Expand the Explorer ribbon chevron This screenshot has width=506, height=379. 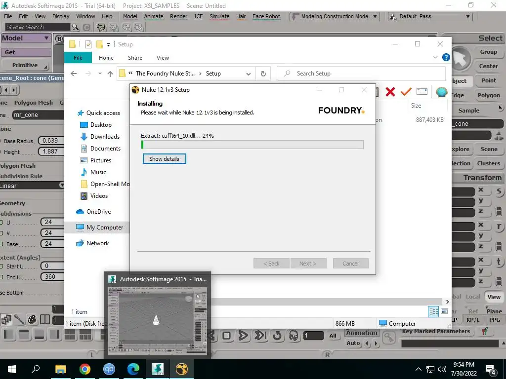coord(435,57)
